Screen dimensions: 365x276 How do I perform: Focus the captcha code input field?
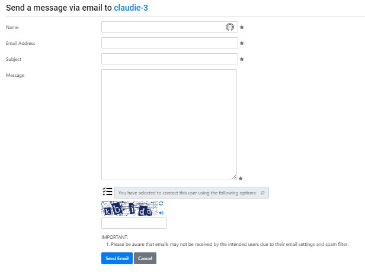click(134, 223)
